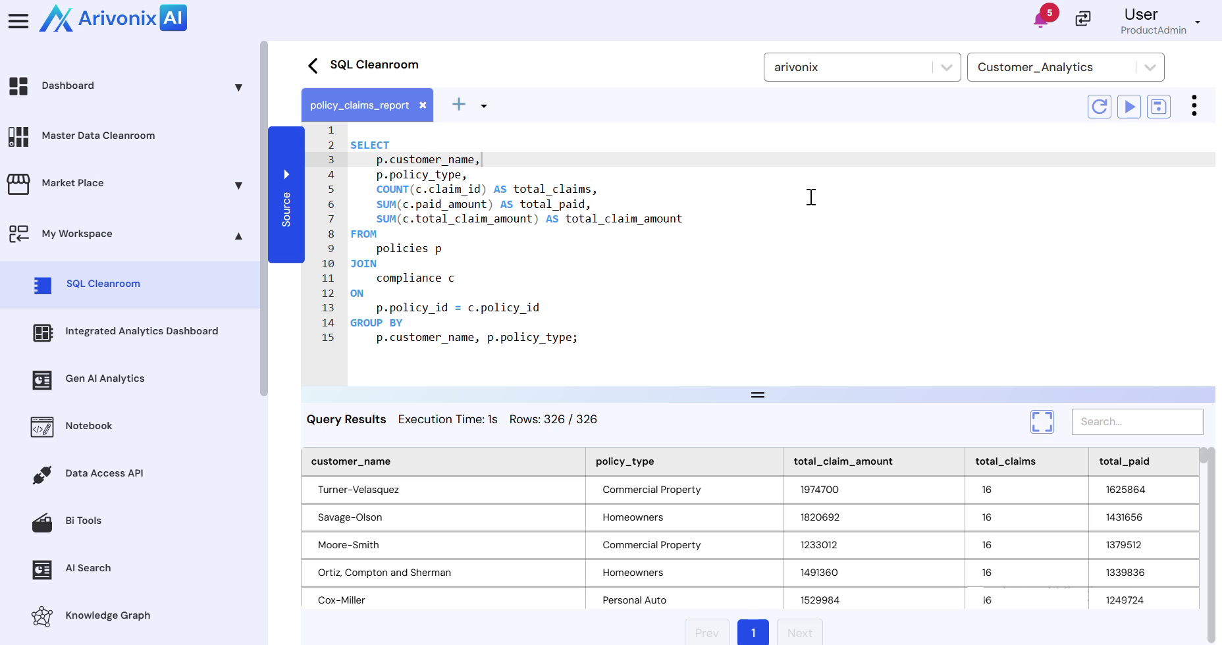Expand the Dashboard menu
Image resolution: width=1222 pixels, height=645 pixels.
(238, 88)
